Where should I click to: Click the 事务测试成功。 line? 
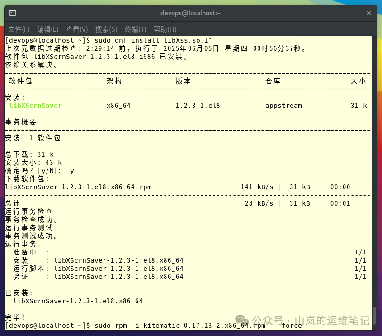click(x=31, y=236)
